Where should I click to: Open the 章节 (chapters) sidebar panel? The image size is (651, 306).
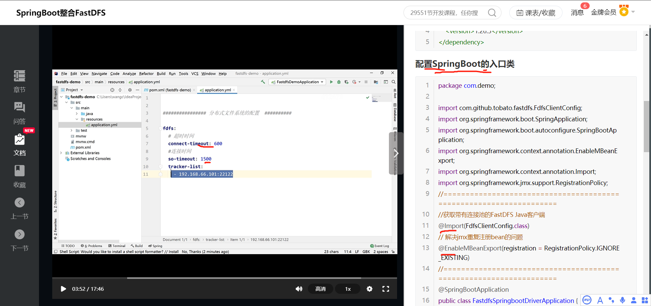coord(19,81)
